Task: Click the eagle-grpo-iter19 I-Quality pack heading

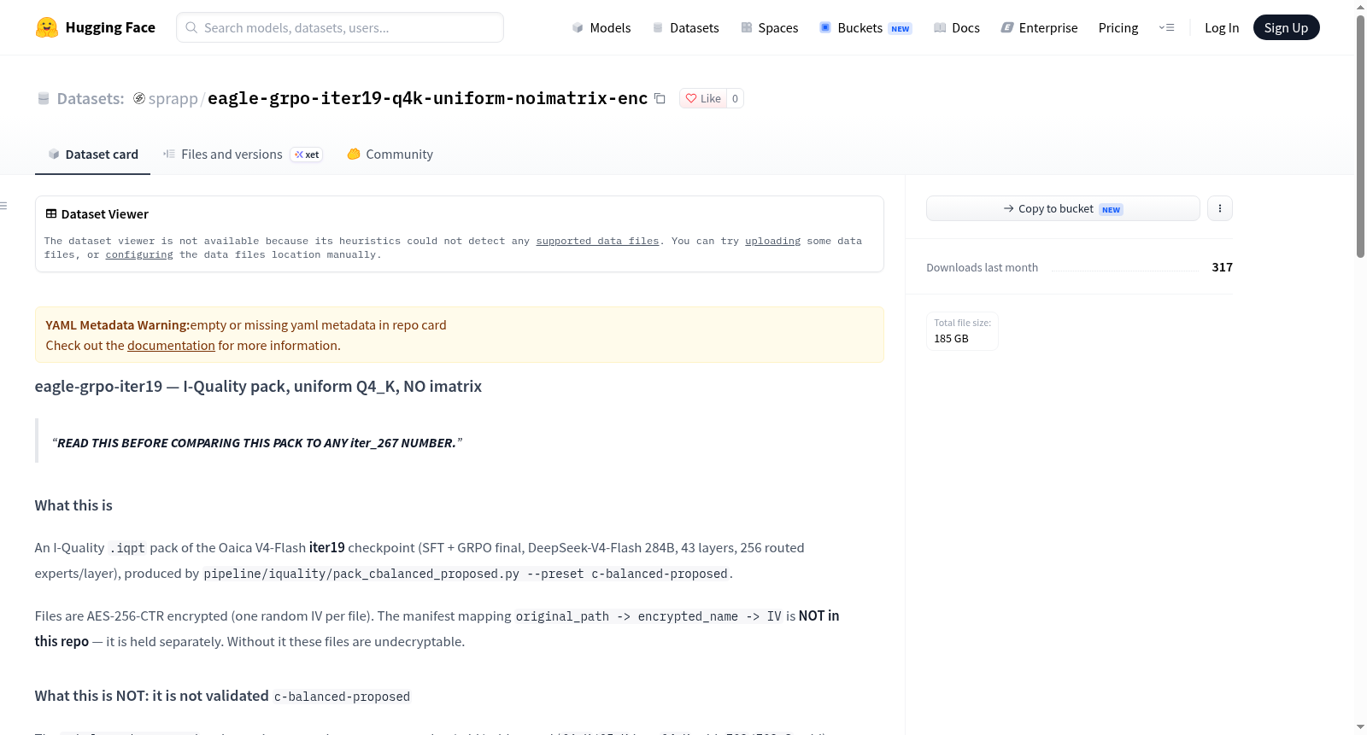Action: pyautogui.click(x=258, y=387)
